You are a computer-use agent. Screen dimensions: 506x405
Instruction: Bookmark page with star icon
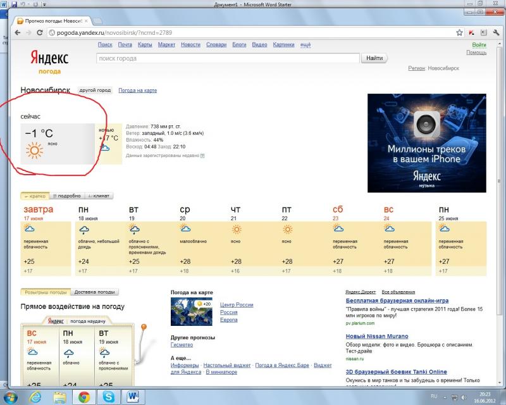click(460, 33)
